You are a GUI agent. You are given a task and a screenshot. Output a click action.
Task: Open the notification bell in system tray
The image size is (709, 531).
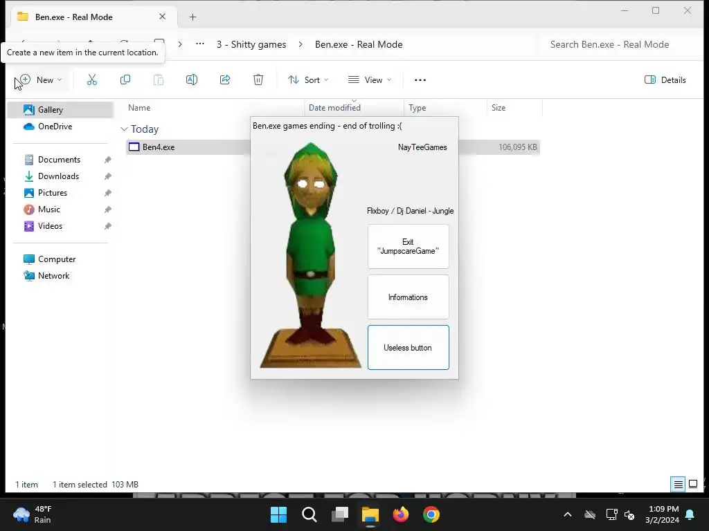(x=690, y=514)
